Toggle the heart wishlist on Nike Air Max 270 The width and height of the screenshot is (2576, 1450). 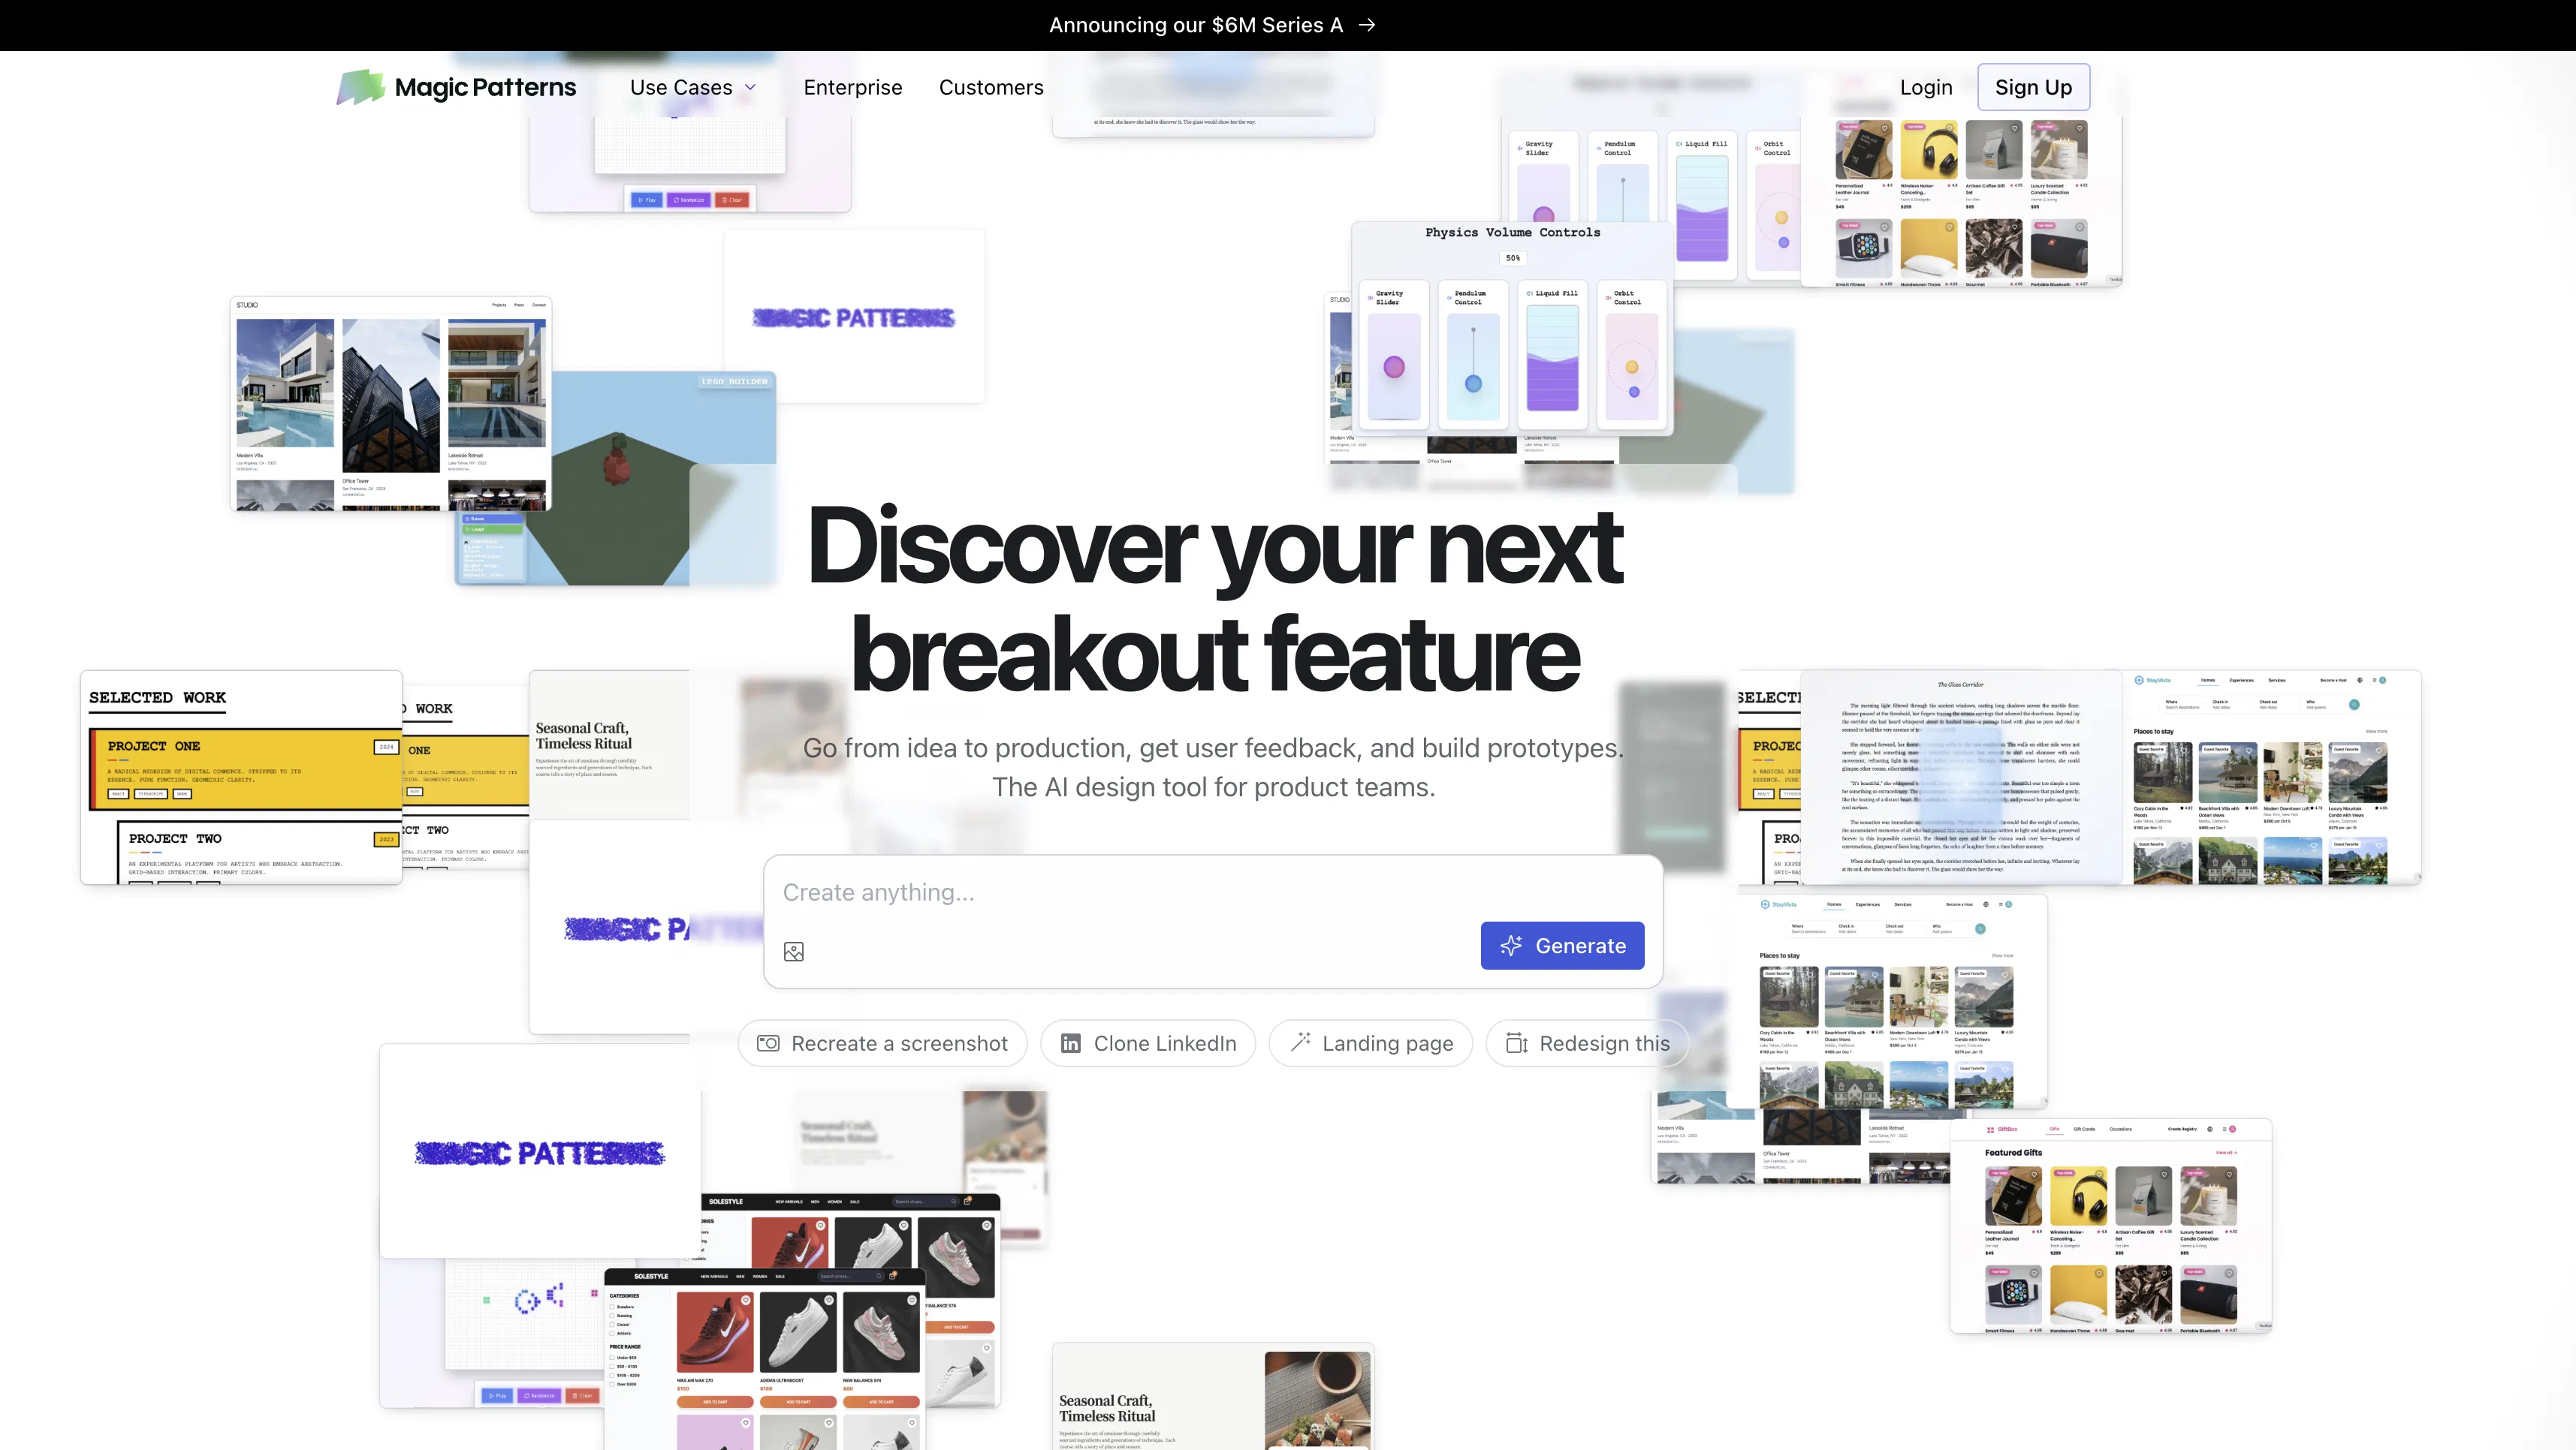click(746, 1301)
